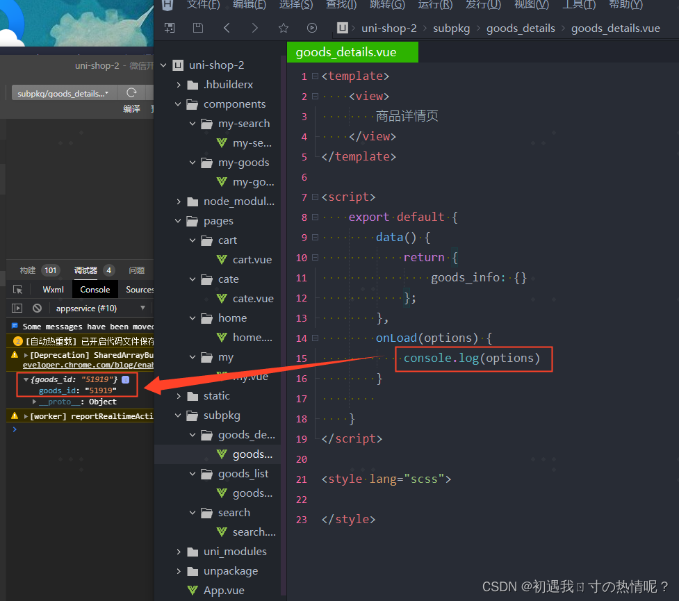Open the chrome.com/blog deprecation link

(88, 365)
